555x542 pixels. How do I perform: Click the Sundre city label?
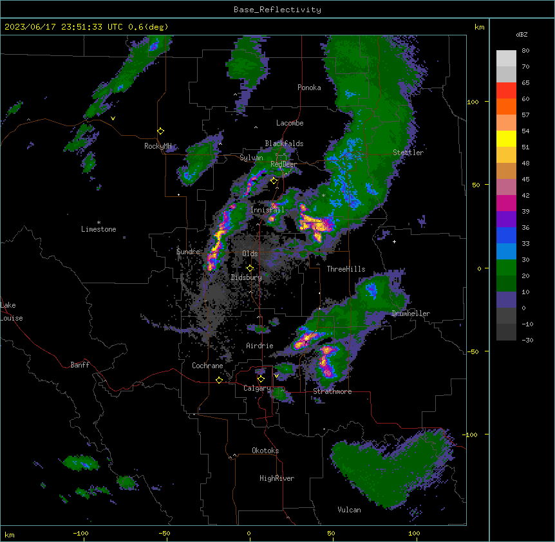tap(188, 252)
